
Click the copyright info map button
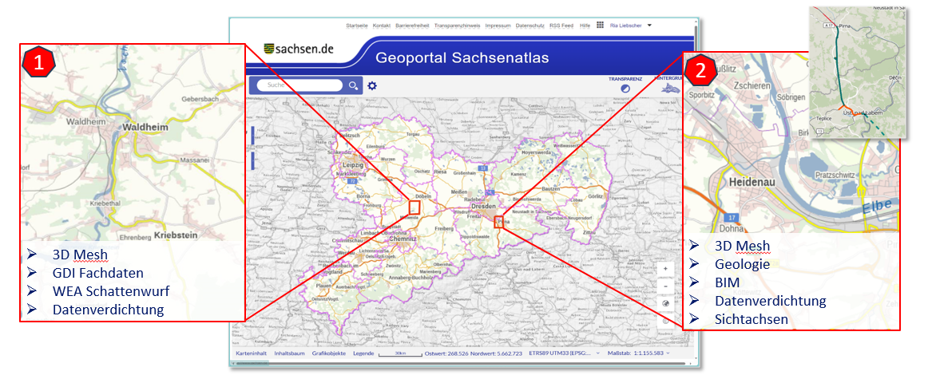(x=665, y=321)
